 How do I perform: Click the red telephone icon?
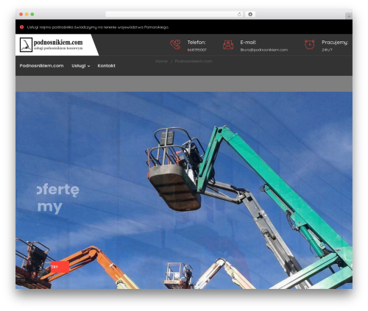[175, 45]
